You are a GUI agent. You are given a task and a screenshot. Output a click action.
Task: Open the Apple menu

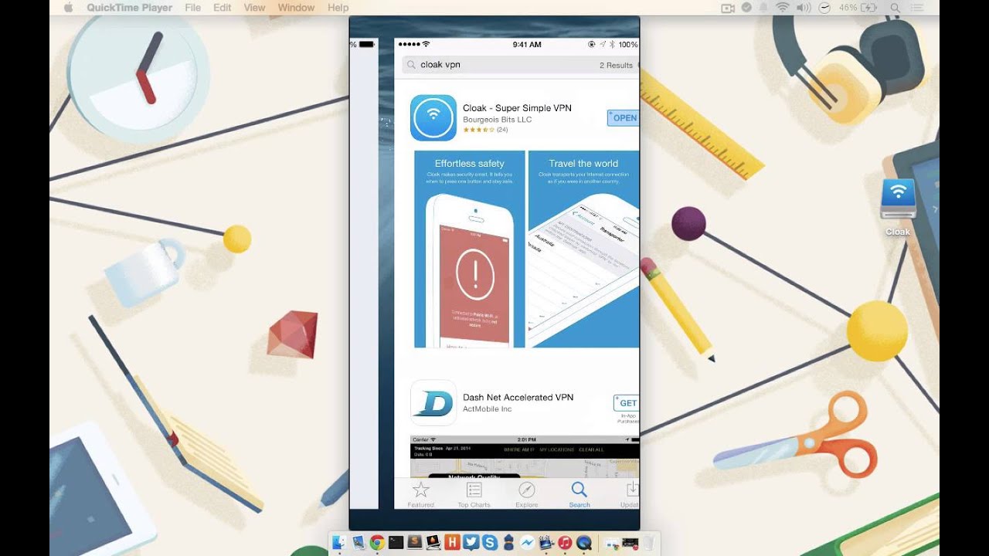[x=67, y=8]
